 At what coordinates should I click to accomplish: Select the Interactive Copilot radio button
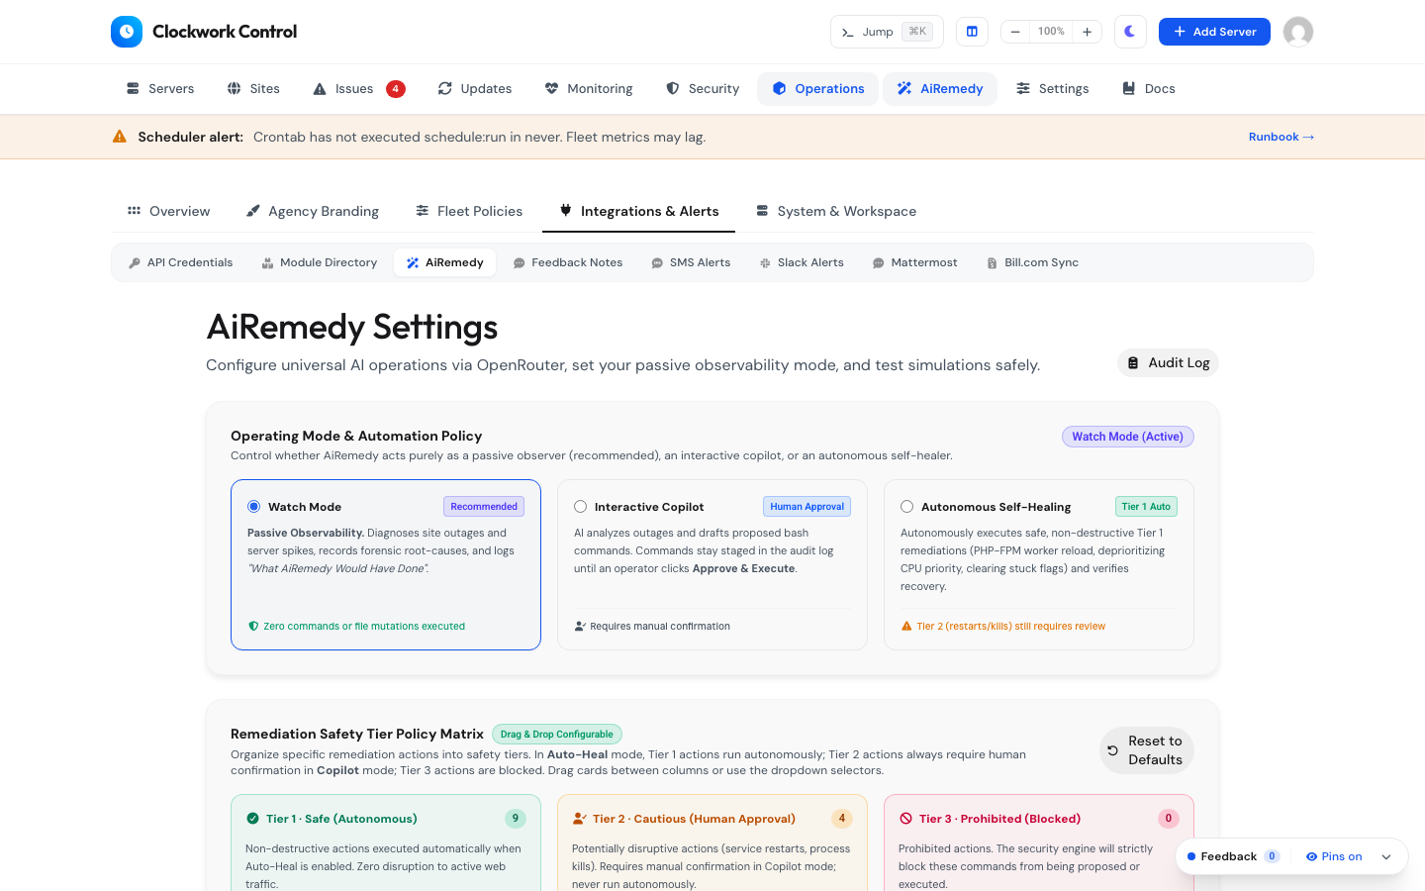581,507
